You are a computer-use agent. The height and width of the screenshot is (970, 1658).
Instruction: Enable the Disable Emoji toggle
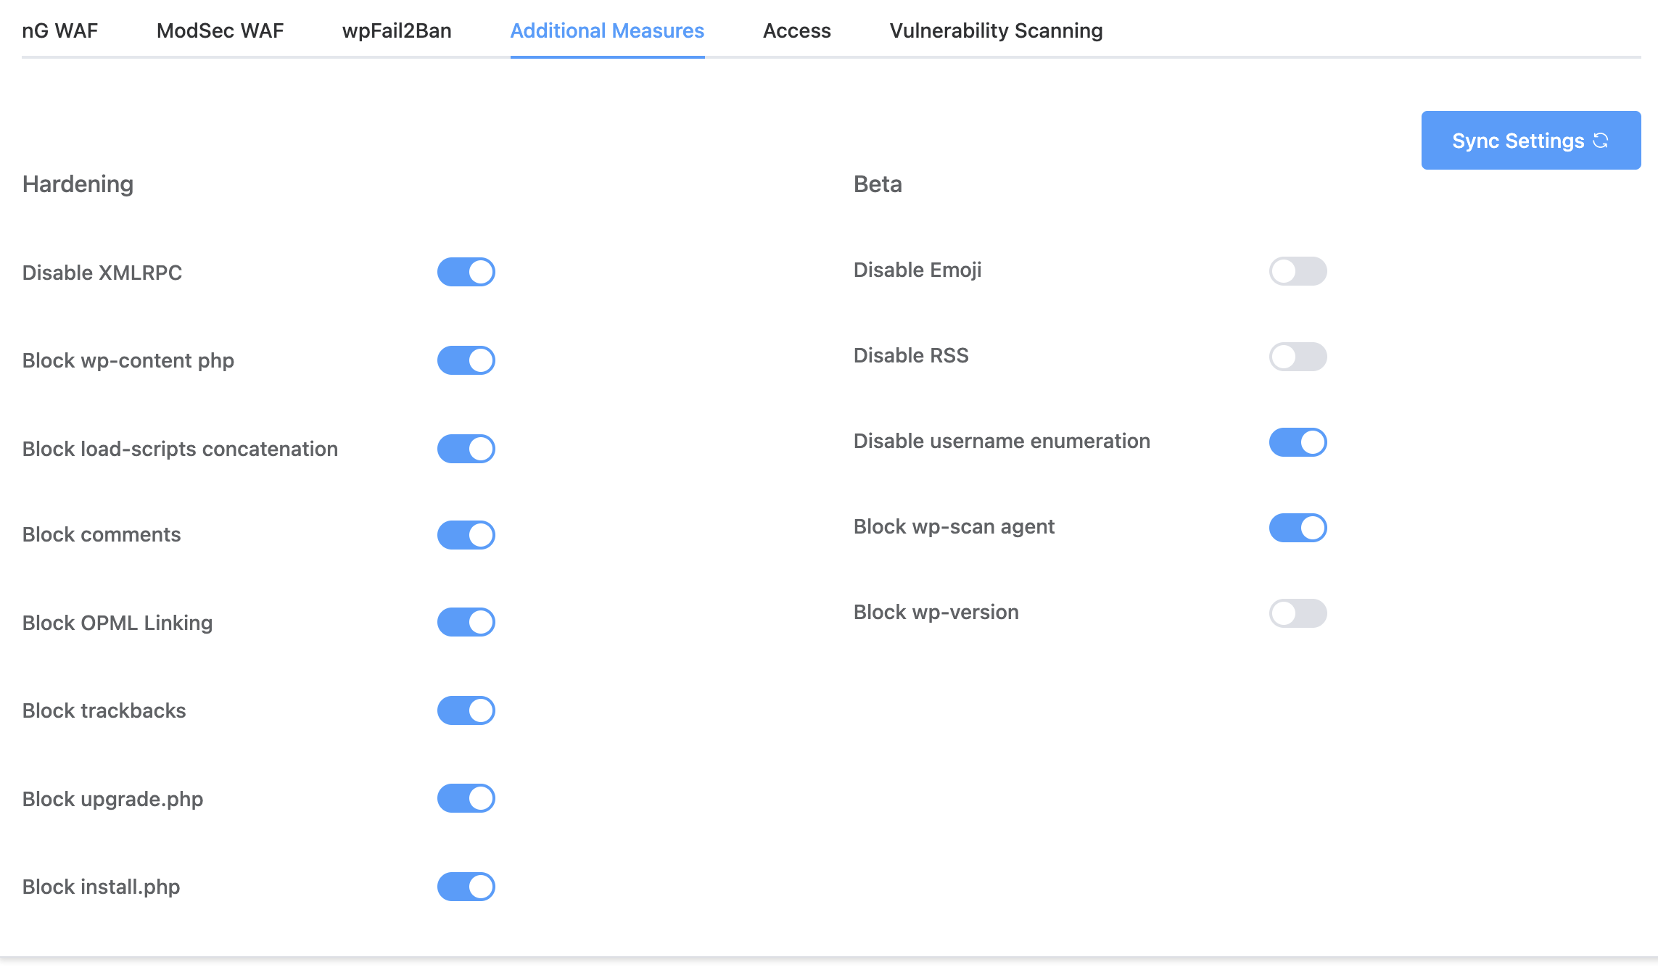pos(1298,271)
